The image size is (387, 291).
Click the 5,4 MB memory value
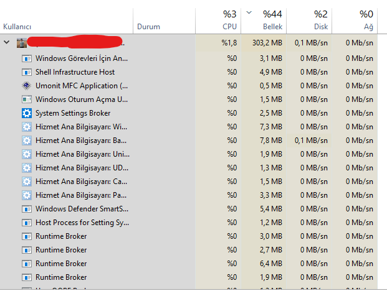click(x=270, y=209)
